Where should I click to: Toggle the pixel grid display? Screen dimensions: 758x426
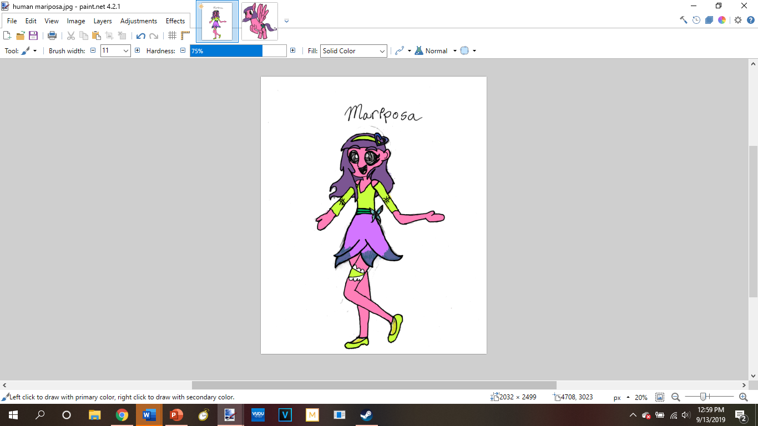point(172,35)
